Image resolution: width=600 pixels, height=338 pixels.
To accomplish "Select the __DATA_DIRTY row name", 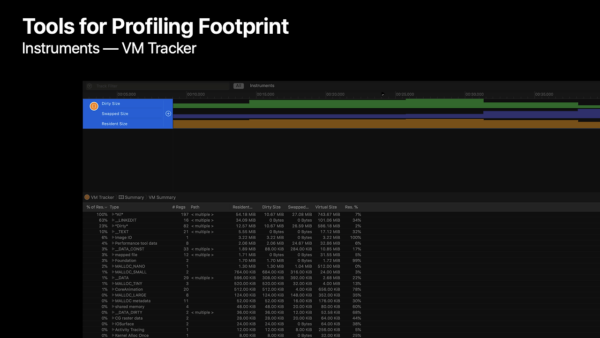I will coord(129,312).
